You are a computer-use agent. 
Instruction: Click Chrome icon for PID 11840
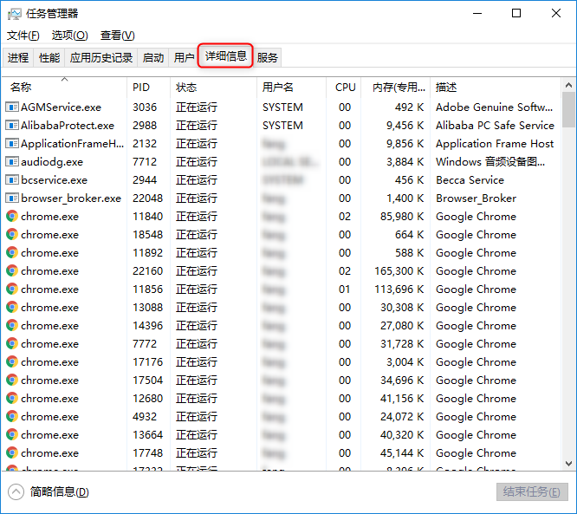[12, 217]
